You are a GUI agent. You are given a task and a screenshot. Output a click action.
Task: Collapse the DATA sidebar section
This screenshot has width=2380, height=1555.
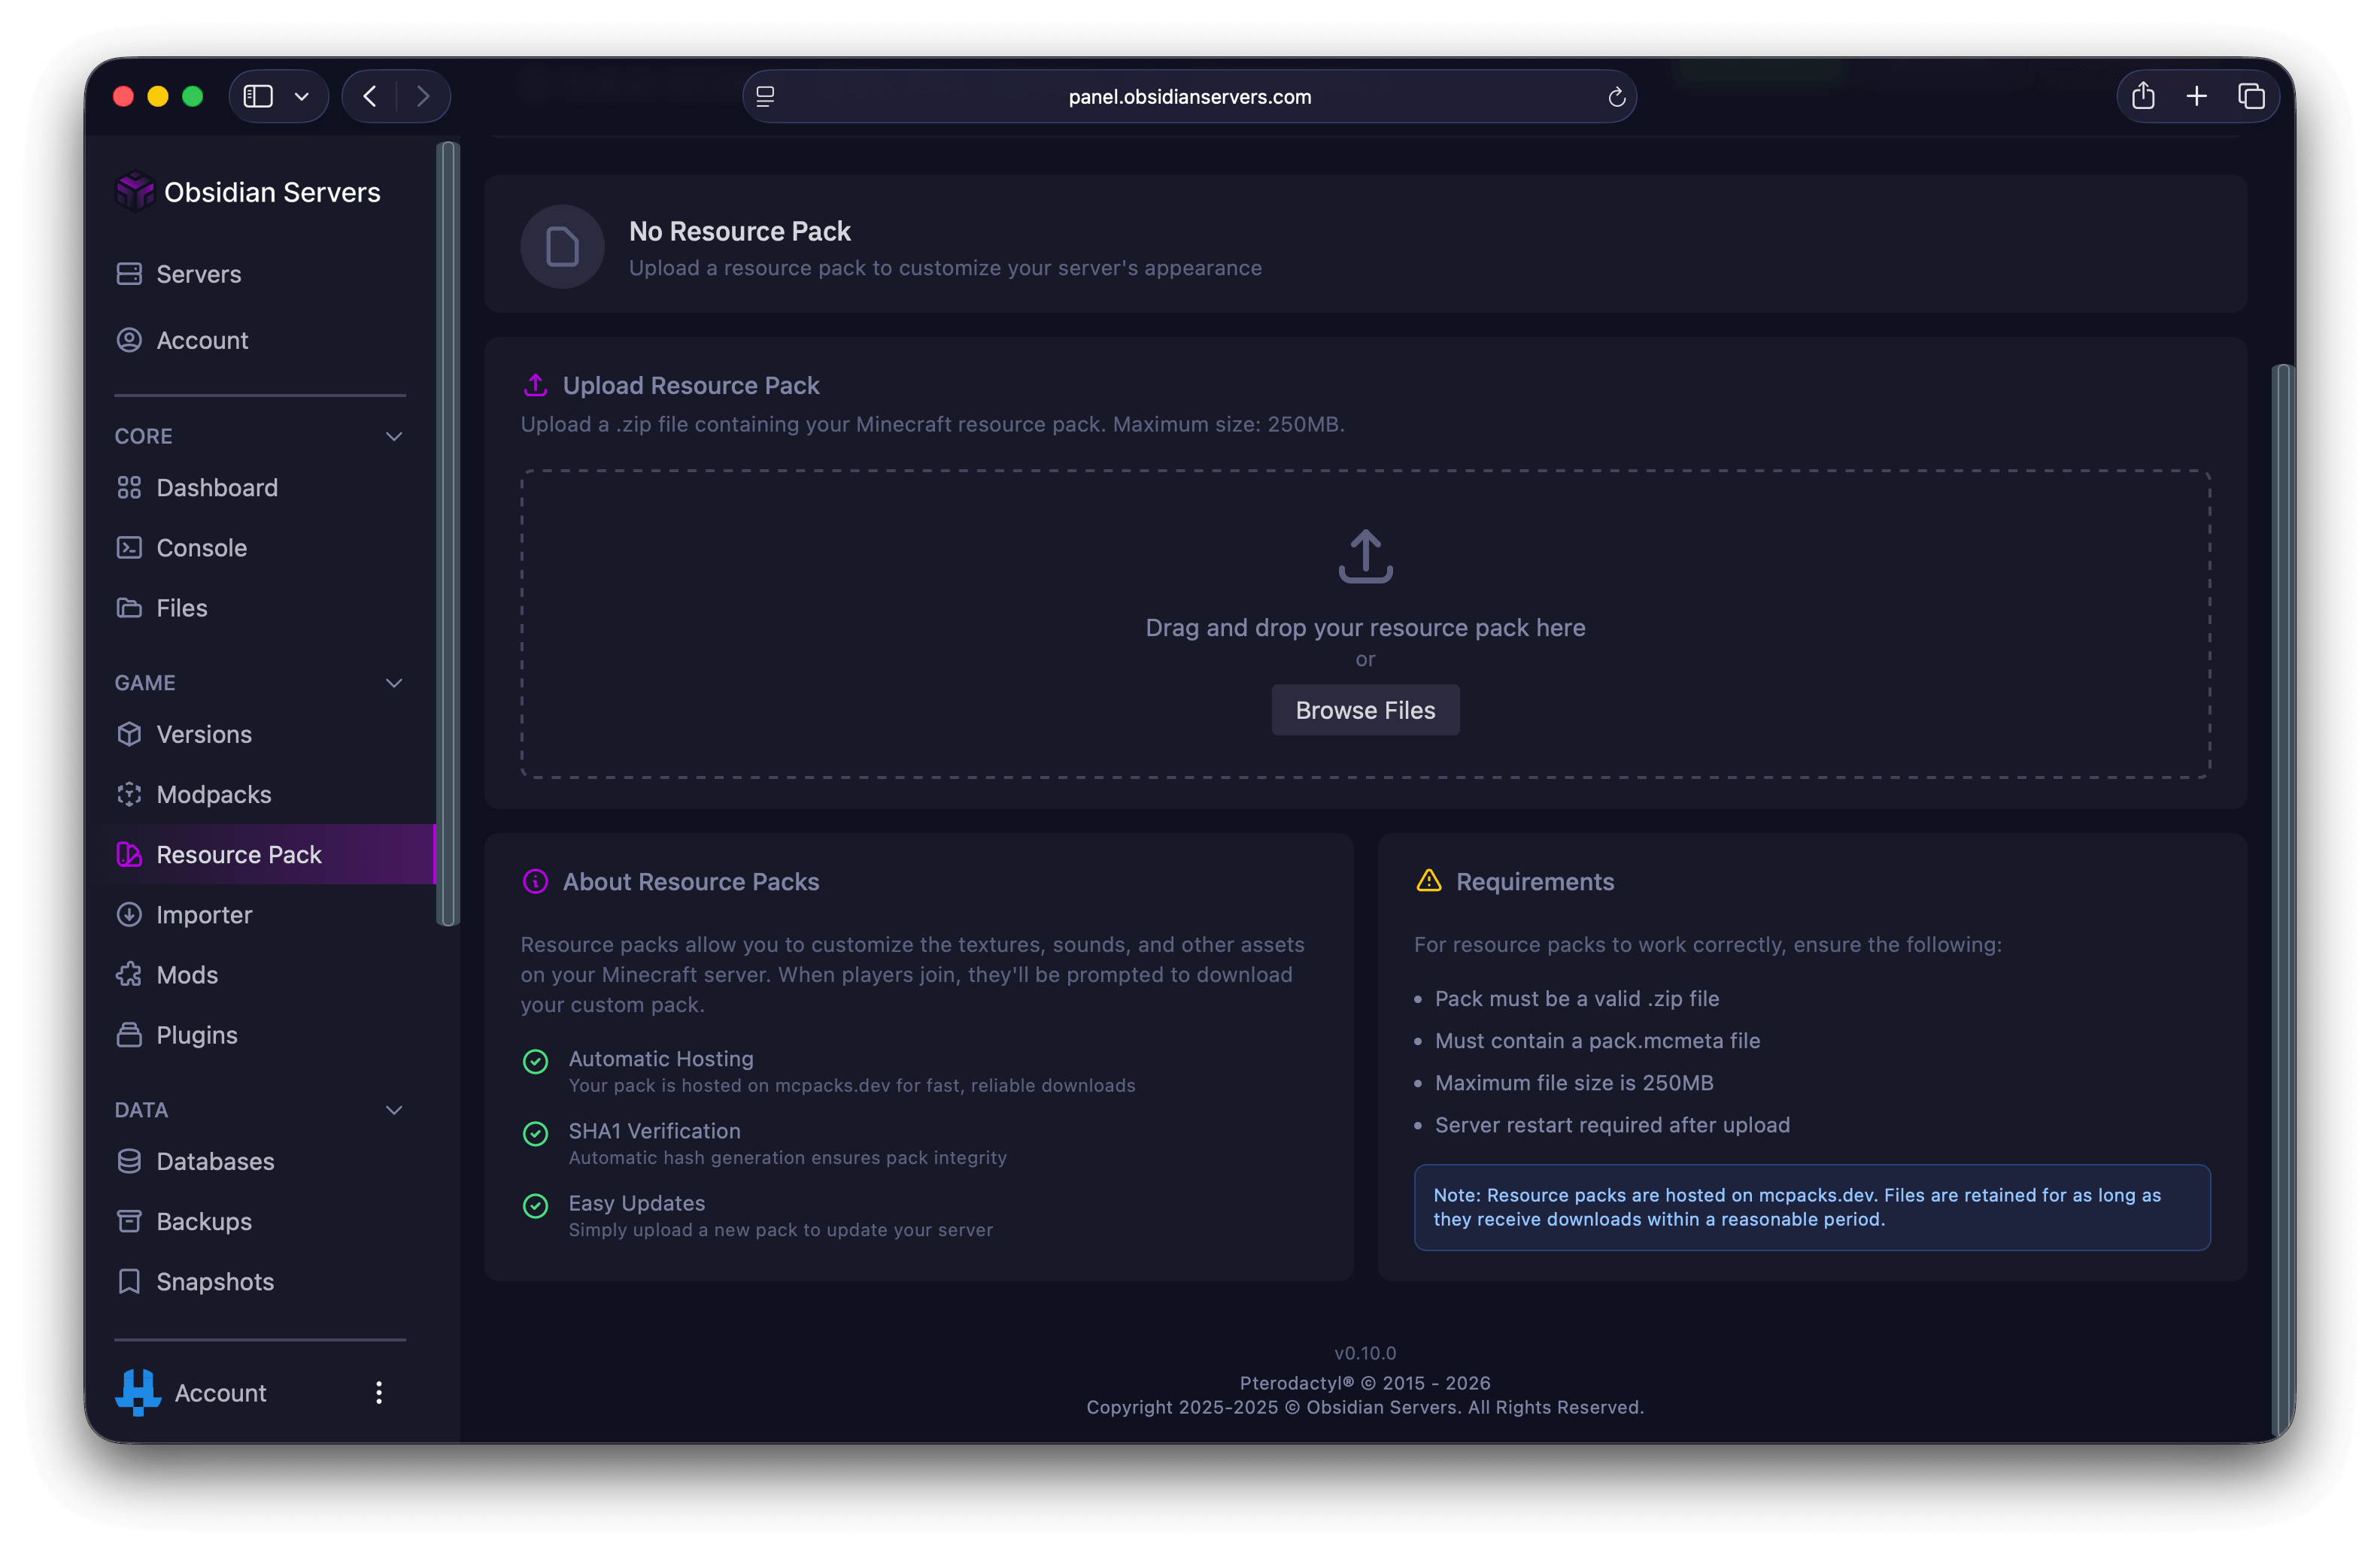tap(394, 1111)
